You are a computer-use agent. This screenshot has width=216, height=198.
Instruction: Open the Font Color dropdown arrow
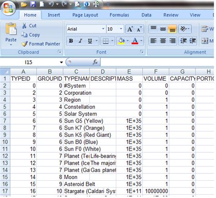(x=141, y=41)
